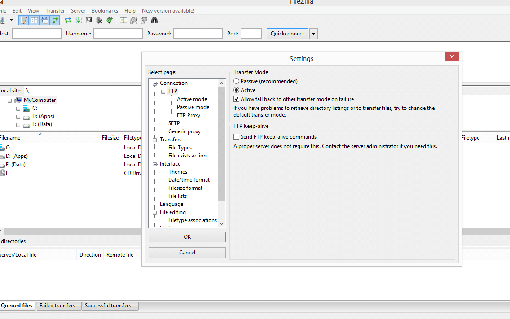Screen dimensions: 510x319
Task: Collapse the Connection tree branch
Action: tap(154, 83)
